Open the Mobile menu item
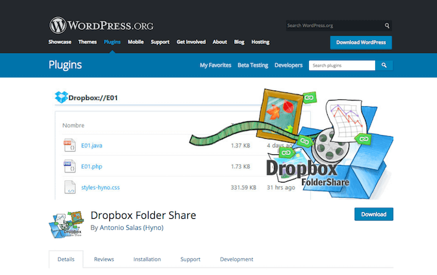This screenshot has height=275, width=437. tap(135, 42)
